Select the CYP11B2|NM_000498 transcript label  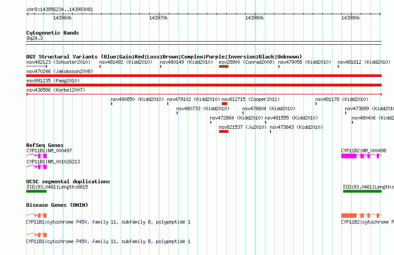pyautogui.click(x=363, y=151)
